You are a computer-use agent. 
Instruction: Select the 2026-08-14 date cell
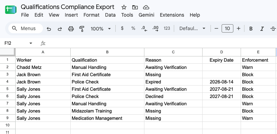tap(222, 82)
